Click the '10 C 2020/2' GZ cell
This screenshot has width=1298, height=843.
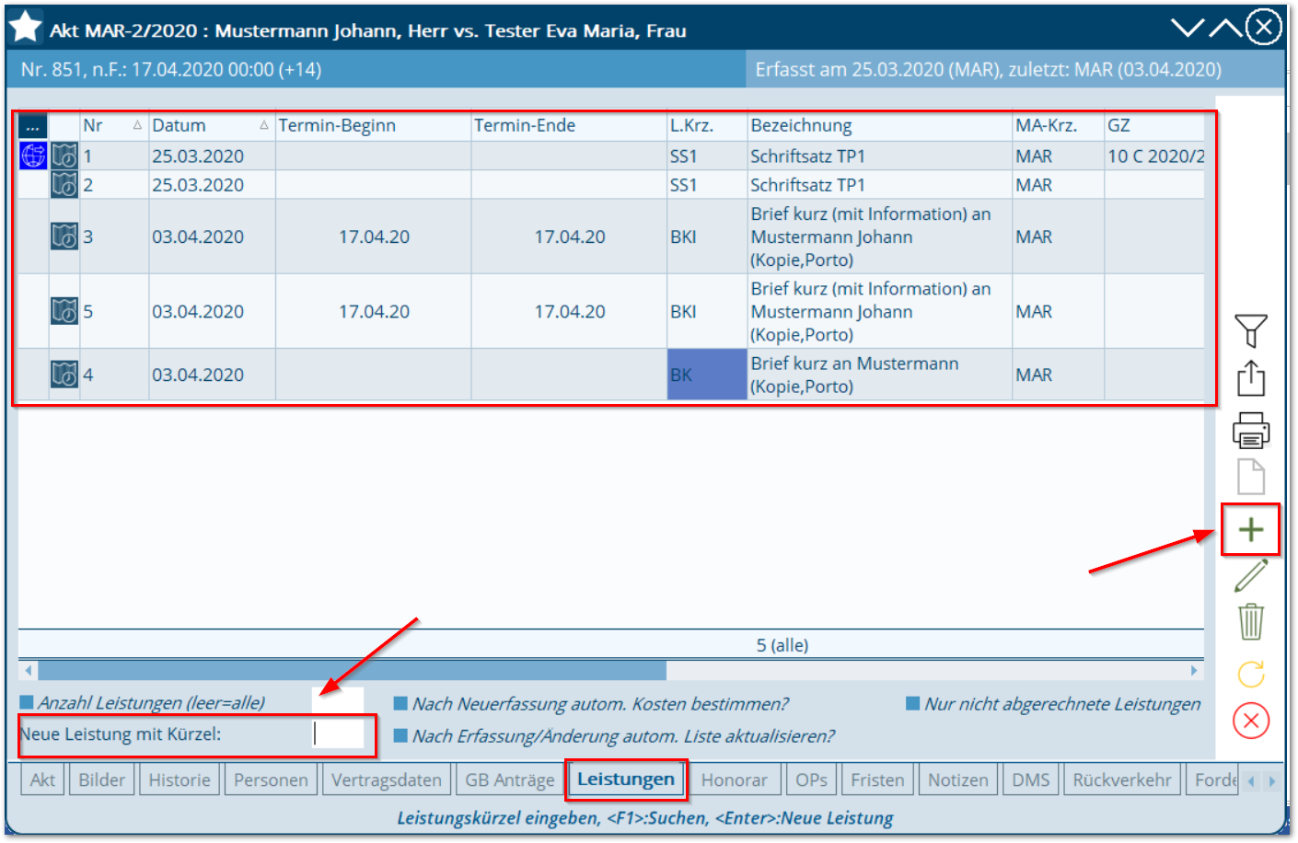click(1154, 156)
